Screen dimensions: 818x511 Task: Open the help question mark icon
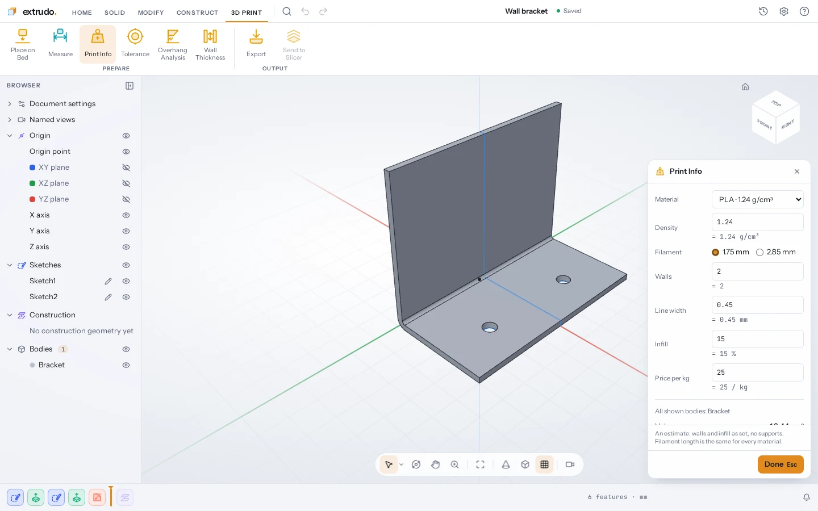pyautogui.click(x=804, y=11)
